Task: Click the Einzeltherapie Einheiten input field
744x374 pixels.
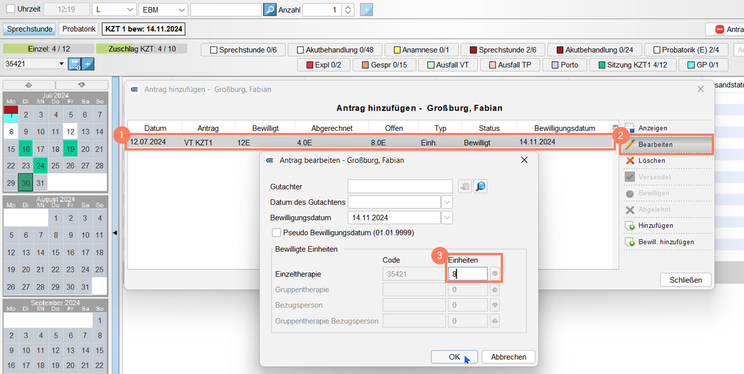Action: (x=467, y=274)
